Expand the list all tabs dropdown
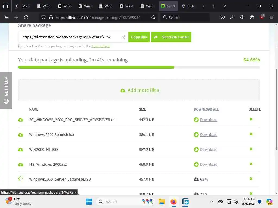The width and height of the screenshot is (278, 208). click(x=224, y=6)
